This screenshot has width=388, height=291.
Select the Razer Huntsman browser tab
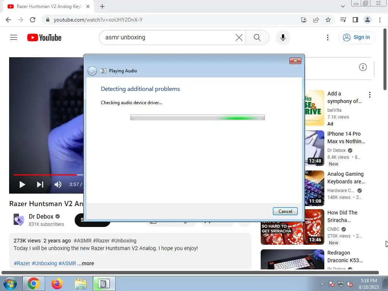[x=48, y=6]
